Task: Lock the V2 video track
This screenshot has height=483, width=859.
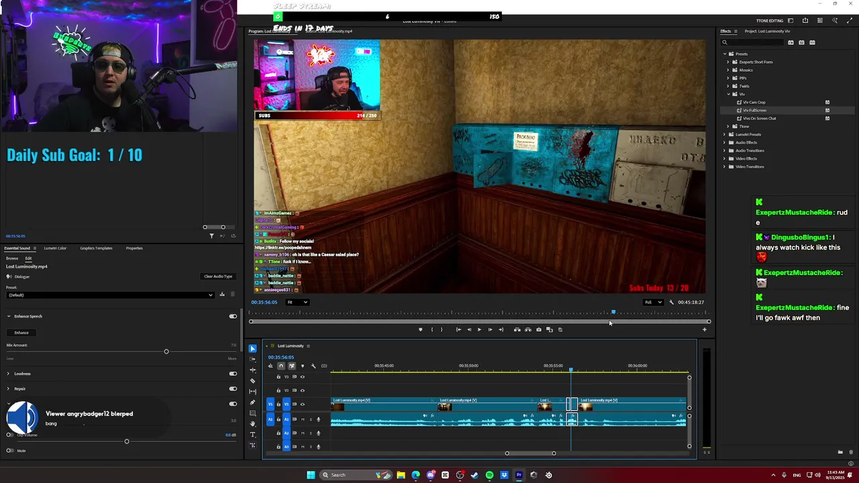Action: pyautogui.click(x=279, y=390)
